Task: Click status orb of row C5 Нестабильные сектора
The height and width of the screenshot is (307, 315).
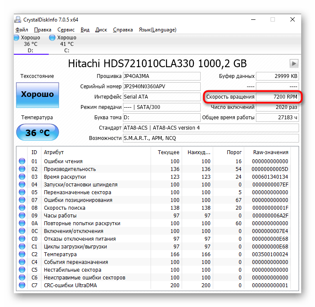Action: [22, 270]
